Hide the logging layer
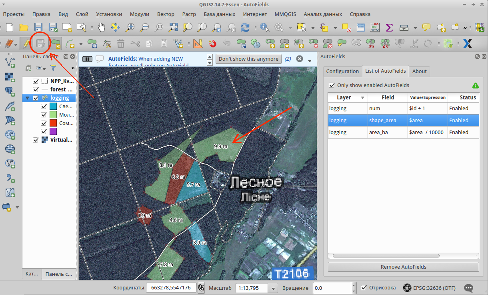Screen dimensions: 488x295 (x=36, y=97)
